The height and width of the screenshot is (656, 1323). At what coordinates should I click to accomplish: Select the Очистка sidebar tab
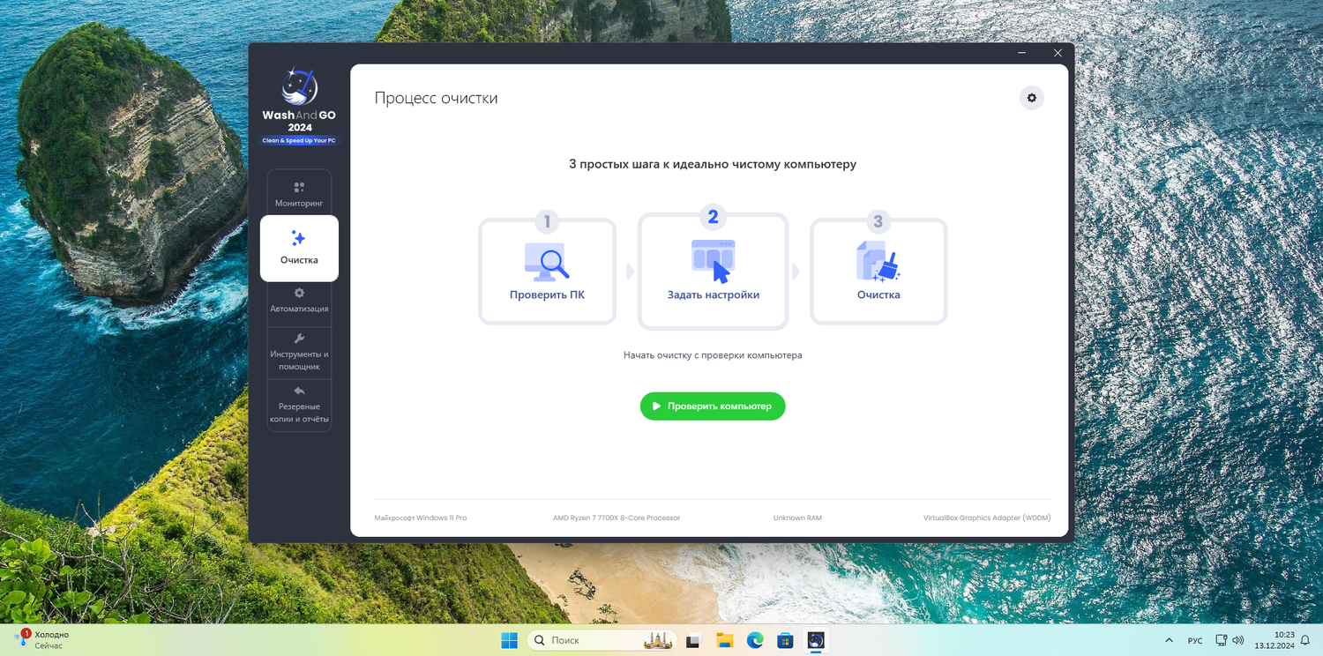point(299,248)
